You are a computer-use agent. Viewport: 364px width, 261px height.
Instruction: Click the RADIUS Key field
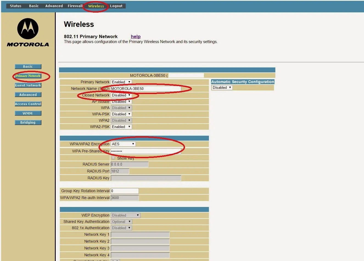coord(146,178)
